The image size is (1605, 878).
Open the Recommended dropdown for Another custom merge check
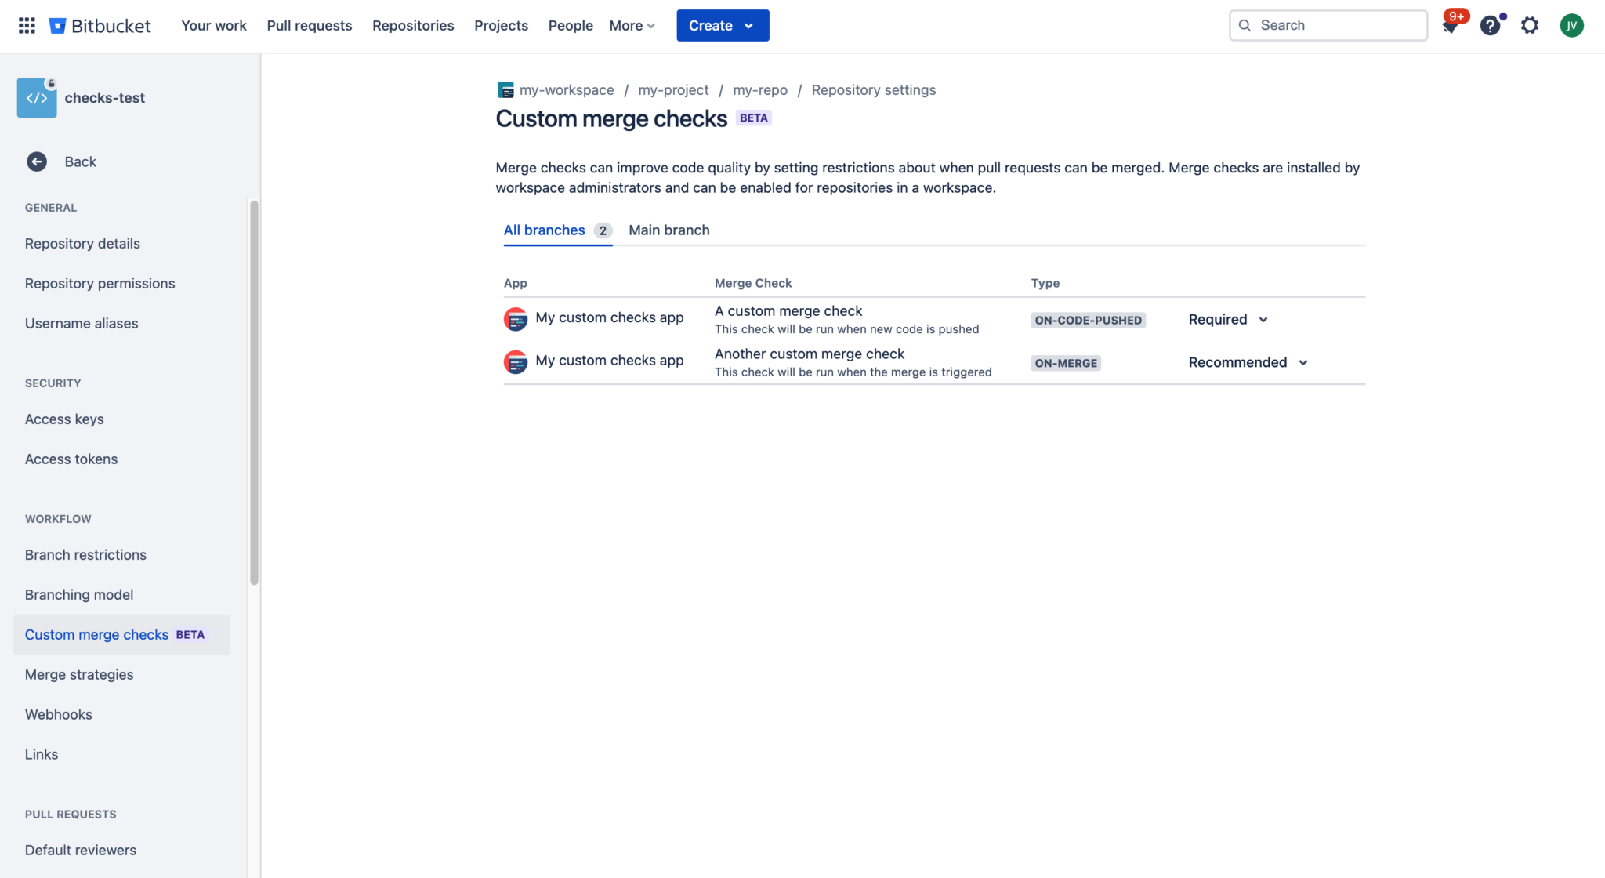pyautogui.click(x=1248, y=362)
